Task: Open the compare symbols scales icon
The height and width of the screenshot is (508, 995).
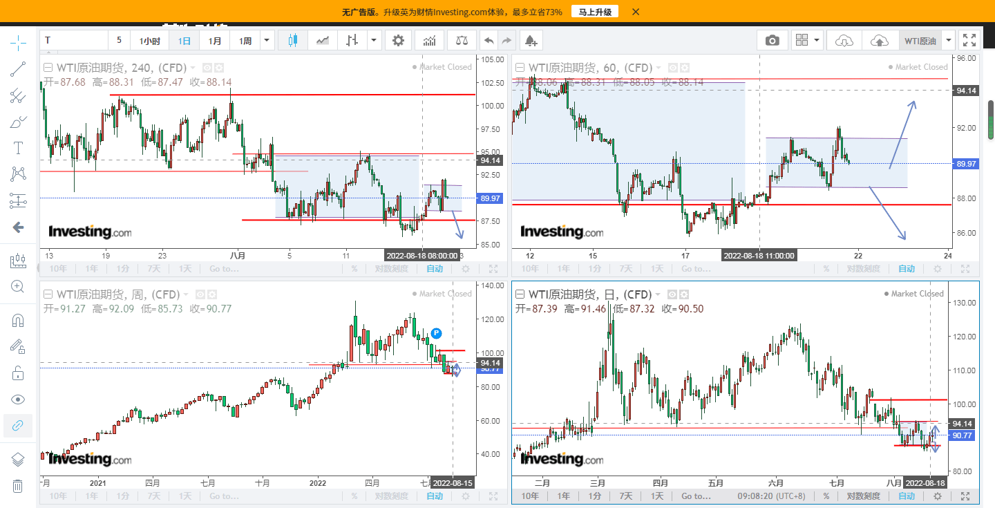Action: (461, 41)
